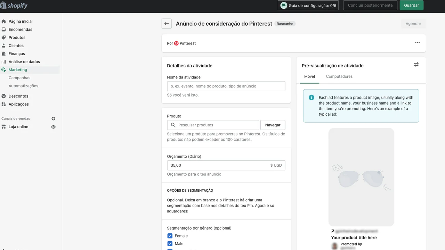Image resolution: width=445 pixels, height=250 pixels.
Task: Add a sales channel with plus icon
Action: coord(53,119)
